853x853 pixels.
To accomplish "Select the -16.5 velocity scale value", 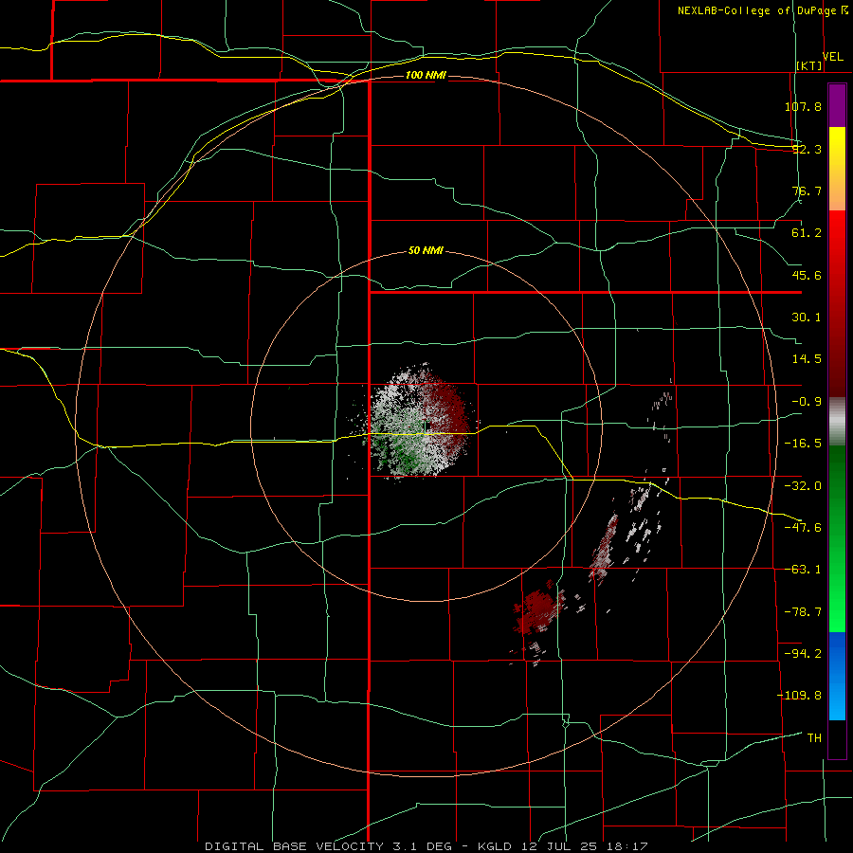I will click(x=803, y=444).
